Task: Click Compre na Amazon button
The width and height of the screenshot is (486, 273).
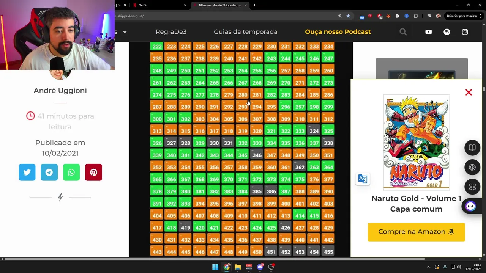Action: pyautogui.click(x=416, y=232)
